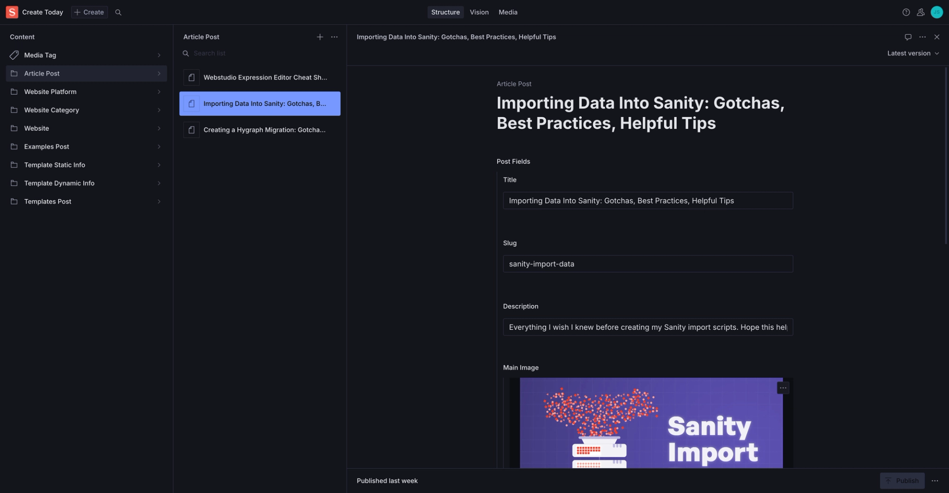
Task: Click the Description input field
Action: pos(648,327)
